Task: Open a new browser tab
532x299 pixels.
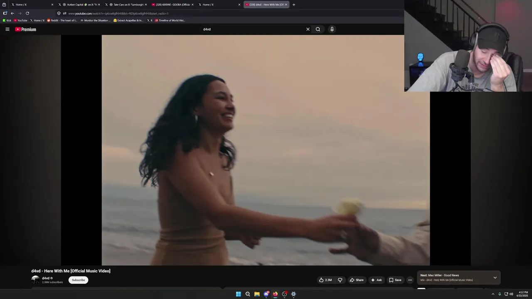Action: pos(294,5)
